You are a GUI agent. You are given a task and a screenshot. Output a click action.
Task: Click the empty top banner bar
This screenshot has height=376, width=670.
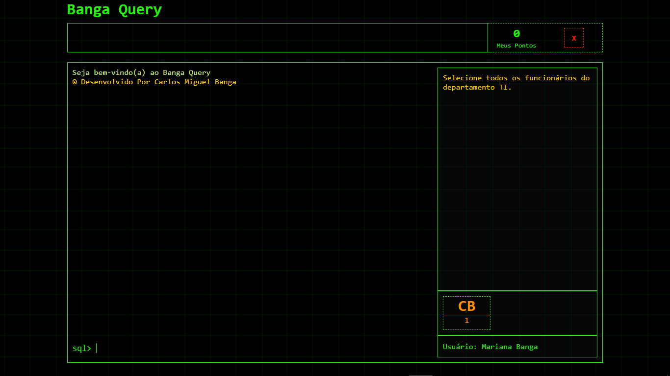point(277,38)
